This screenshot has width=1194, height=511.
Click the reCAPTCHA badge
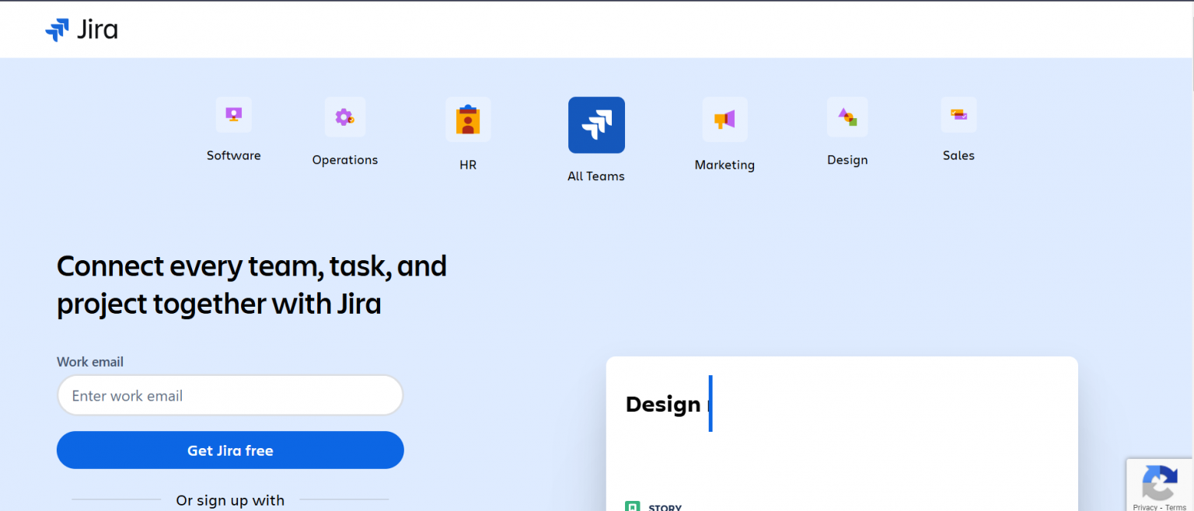click(1160, 485)
